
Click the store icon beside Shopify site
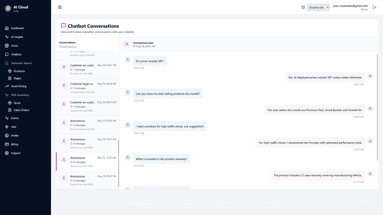303,7
